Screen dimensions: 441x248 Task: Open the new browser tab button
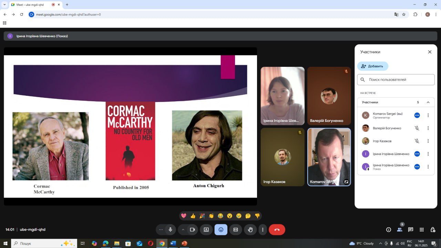[x=67, y=5]
